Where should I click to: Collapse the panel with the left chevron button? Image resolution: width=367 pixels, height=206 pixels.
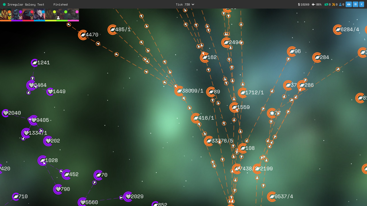(362, 4)
